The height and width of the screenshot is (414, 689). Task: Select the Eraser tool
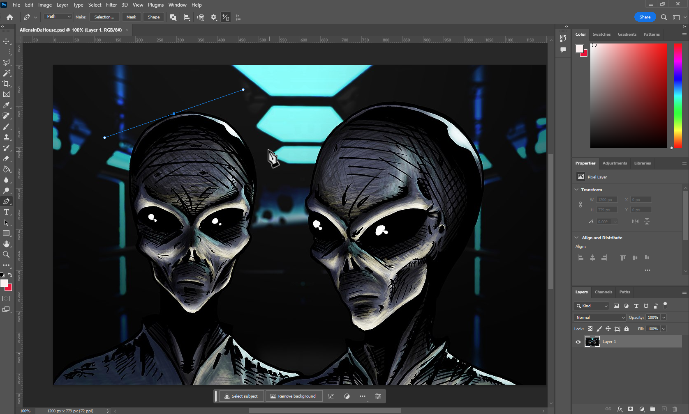click(x=6, y=158)
